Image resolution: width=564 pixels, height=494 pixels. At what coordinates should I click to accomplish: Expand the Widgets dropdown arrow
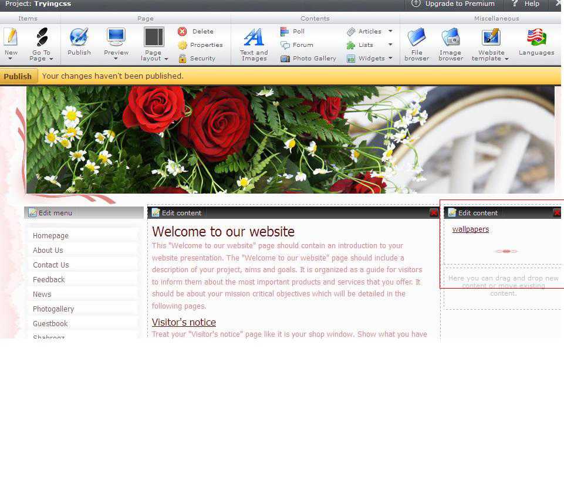coord(390,58)
